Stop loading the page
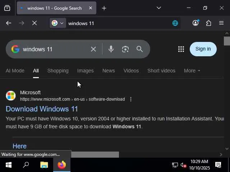The width and height of the screenshot is (230, 172). click(34, 23)
